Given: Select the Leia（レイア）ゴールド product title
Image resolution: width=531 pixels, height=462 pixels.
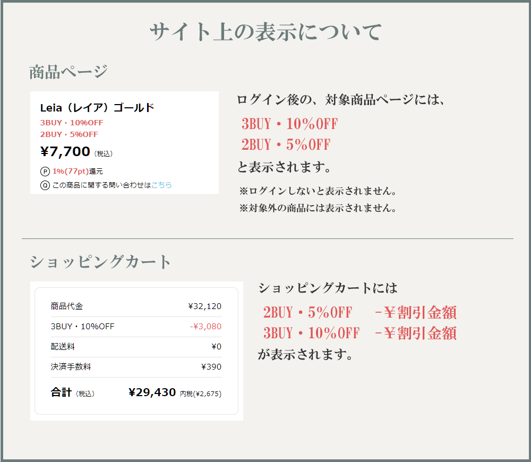Looking at the screenshot, I should pyautogui.click(x=97, y=107).
